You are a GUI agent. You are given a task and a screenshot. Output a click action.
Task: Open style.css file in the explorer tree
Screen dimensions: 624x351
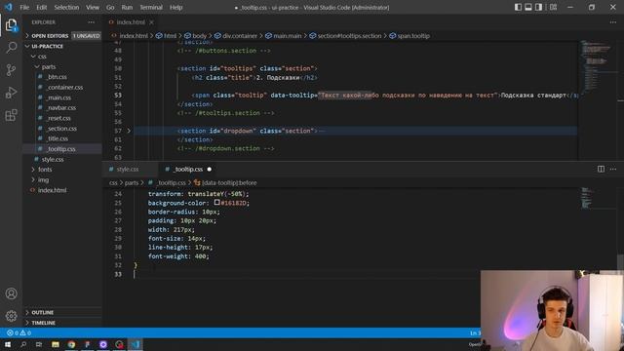coord(53,159)
